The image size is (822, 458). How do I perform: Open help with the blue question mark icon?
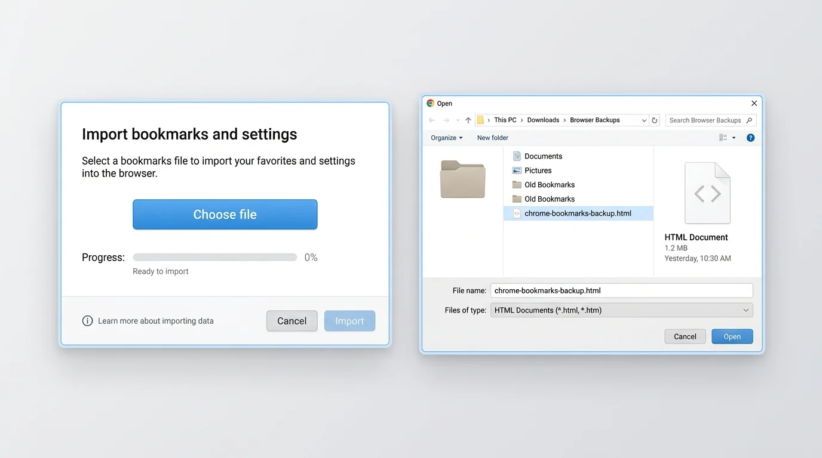click(x=750, y=138)
